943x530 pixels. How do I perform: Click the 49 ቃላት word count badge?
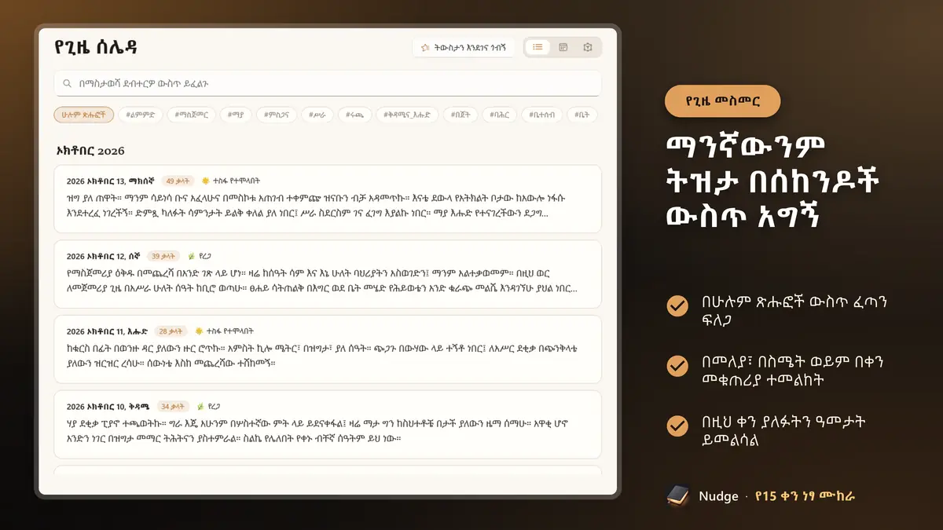(x=178, y=181)
